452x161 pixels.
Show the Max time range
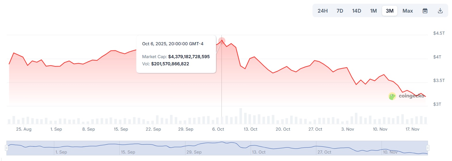(x=407, y=11)
